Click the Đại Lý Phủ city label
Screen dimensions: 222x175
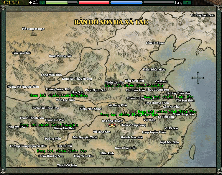(65, 146)
